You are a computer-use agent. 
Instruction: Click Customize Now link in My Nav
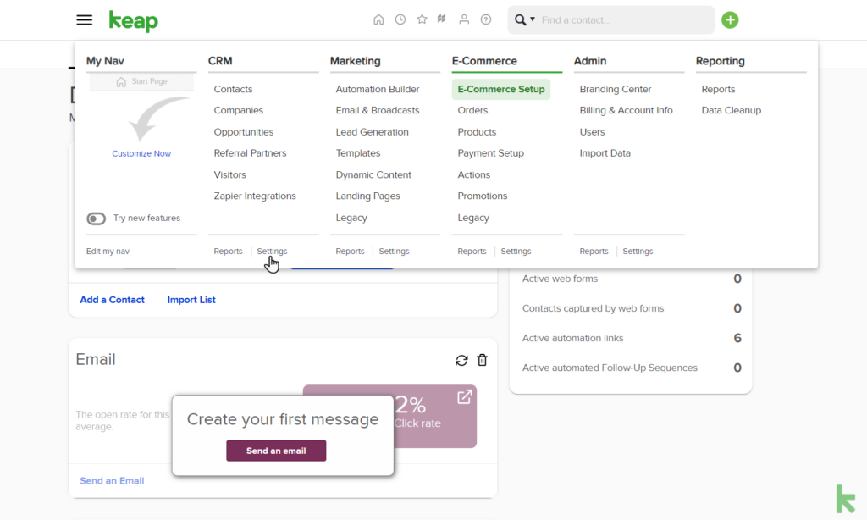[141, 154]
